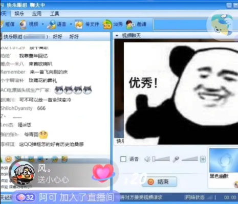Click the 传文件 file transfer icon
Image resolution: width=238 pixels, height=204 pixels.
[79, 25]
